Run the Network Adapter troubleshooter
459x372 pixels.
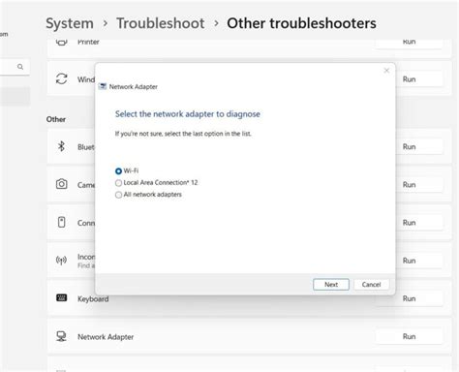click(x=409, y=336)
